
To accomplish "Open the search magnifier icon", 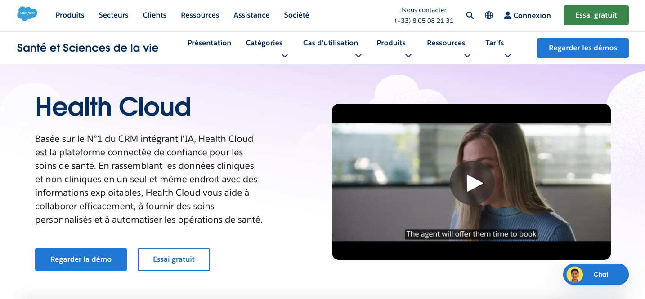I will coord(470,15).
